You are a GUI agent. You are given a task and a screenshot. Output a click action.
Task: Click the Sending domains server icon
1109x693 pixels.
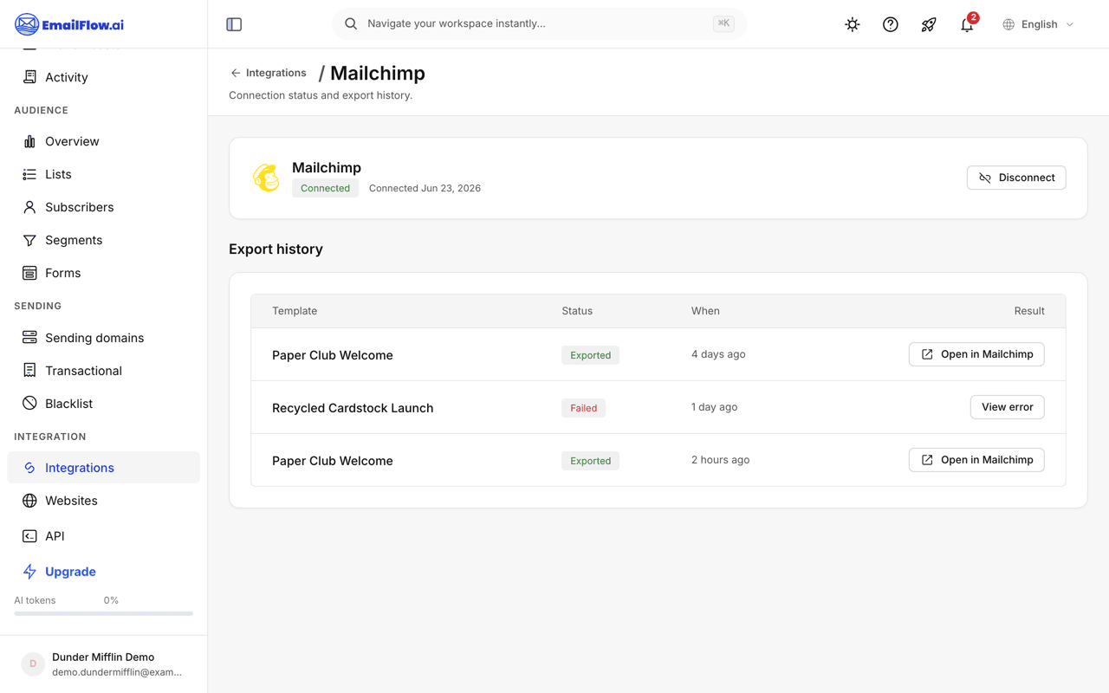click(x=29, y=338)
